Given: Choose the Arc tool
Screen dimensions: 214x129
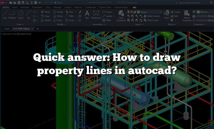Looking at the screenshot, I should (29, 15).
